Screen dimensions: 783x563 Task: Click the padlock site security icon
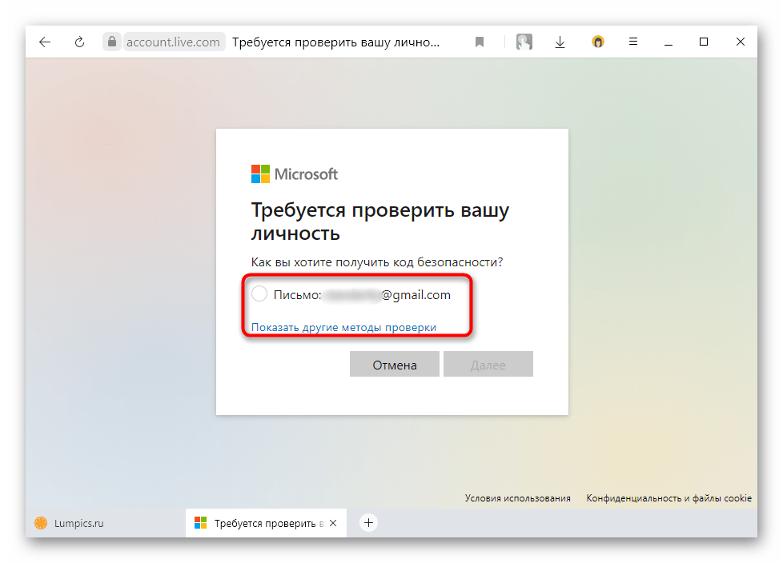[112, 42]
